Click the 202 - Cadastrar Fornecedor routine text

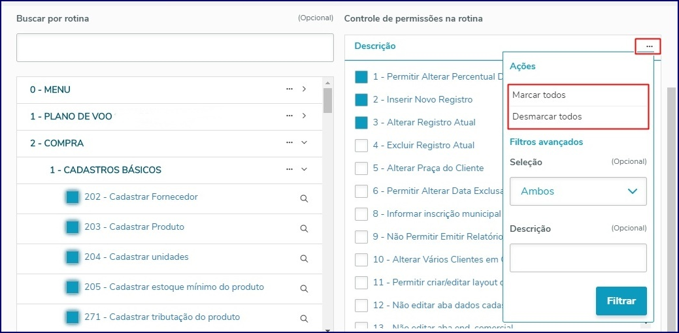[141, 197]
